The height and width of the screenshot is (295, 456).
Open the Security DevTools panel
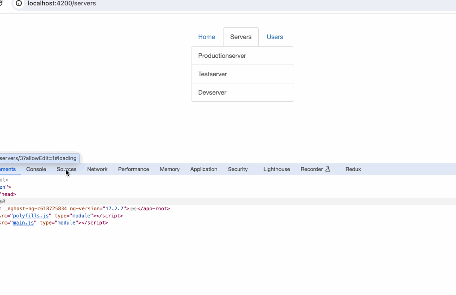[x=238, y=169]
